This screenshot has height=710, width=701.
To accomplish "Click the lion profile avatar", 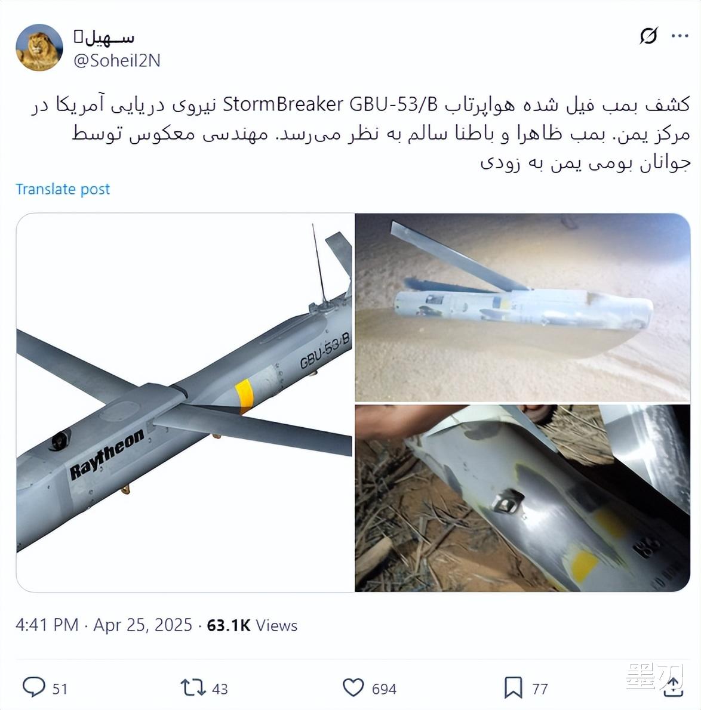I will coord(39,48).
